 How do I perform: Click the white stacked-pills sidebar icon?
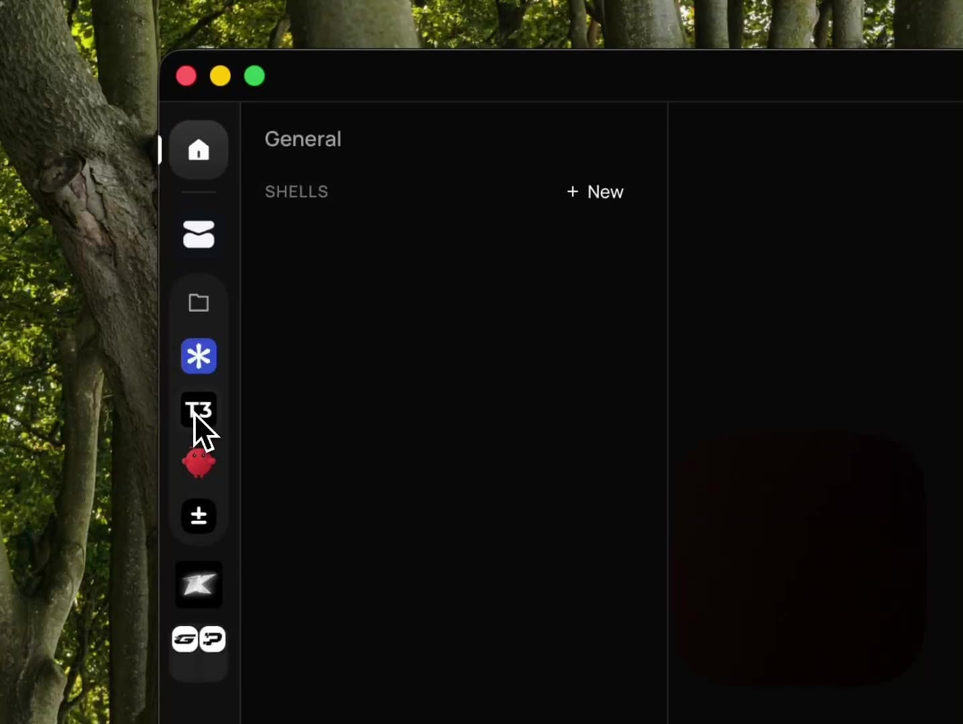point(199,235)
